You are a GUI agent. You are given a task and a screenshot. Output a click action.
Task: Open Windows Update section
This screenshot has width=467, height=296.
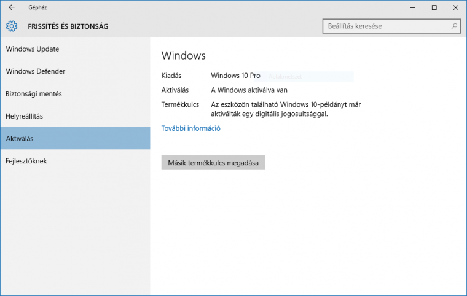(75, 49)
